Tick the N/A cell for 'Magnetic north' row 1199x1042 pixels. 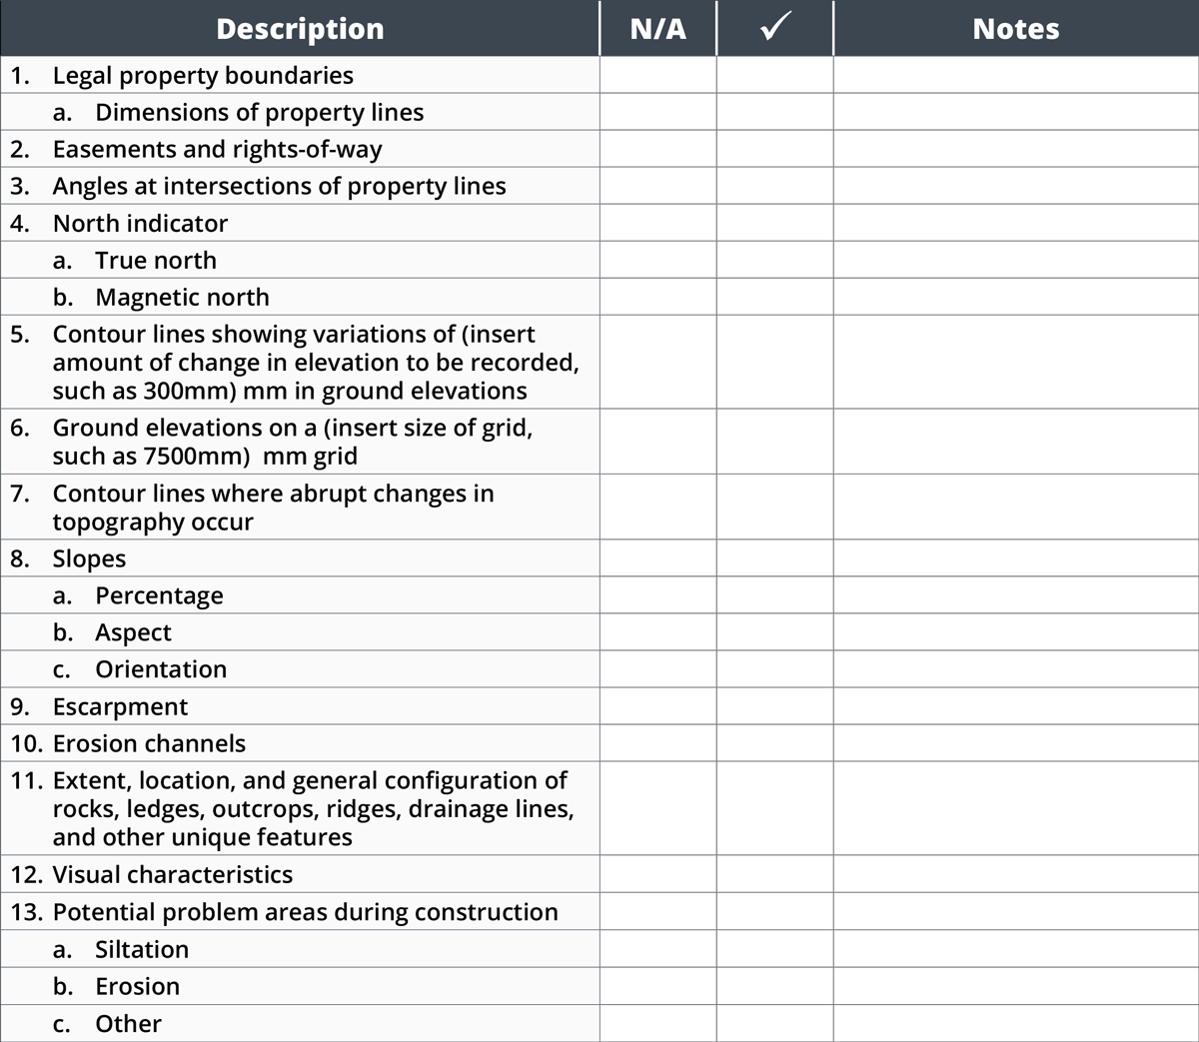[658, 297]
